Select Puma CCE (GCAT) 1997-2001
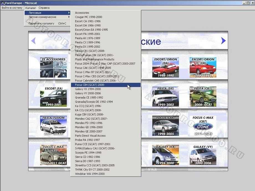Screen dimensions: 255x191 (x=106, y=144)
